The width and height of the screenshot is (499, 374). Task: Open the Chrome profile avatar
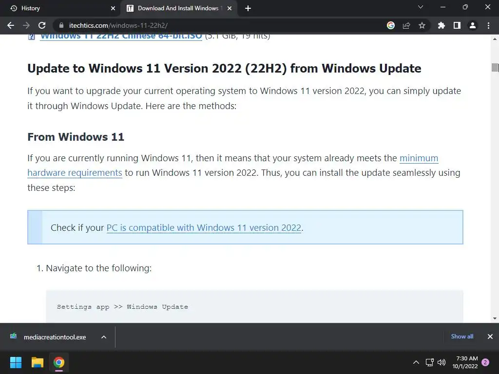473,25
